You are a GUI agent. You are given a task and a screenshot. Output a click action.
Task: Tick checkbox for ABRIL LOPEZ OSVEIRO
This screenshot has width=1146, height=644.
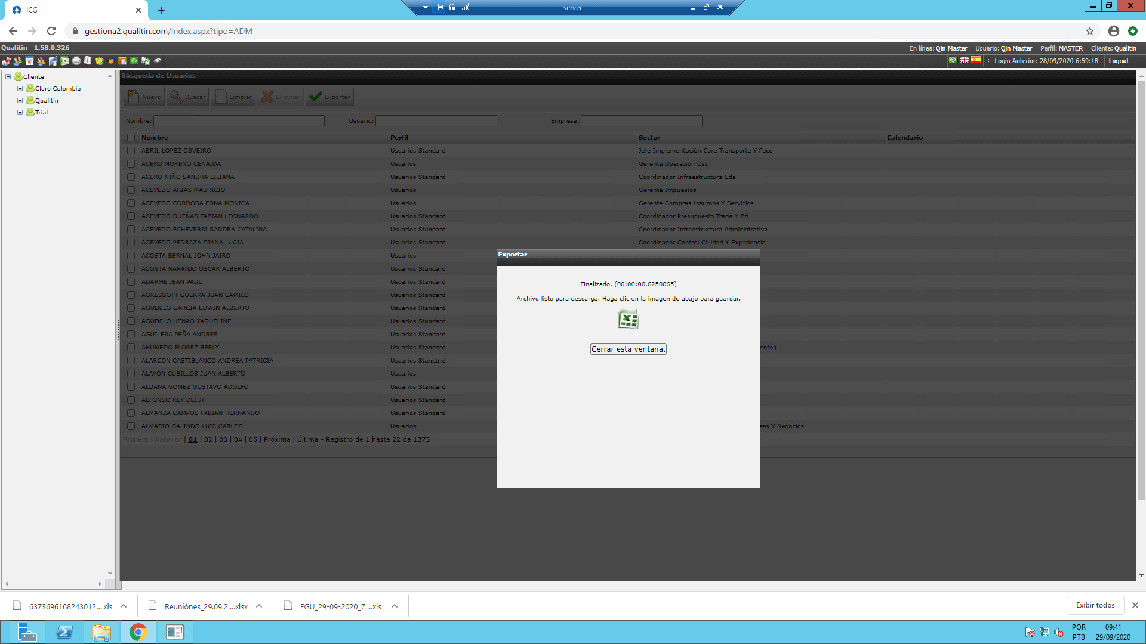(x=131, y=151)
